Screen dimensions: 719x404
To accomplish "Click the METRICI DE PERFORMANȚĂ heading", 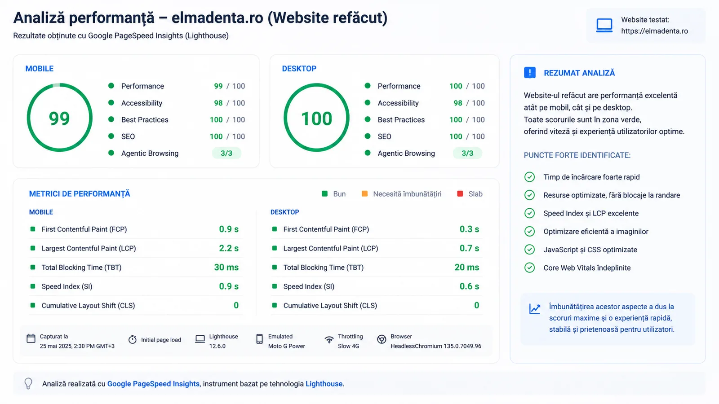I will point(80,194).
